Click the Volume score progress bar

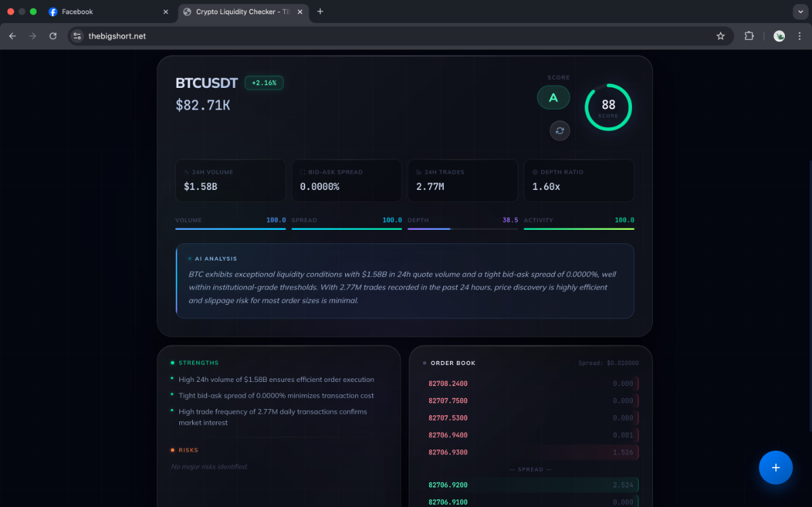230,229
